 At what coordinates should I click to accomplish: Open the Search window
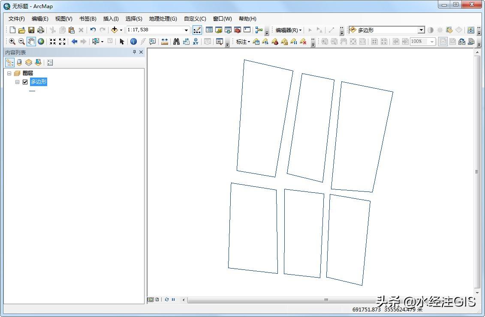pyautogui.click(x=228, y=30)
